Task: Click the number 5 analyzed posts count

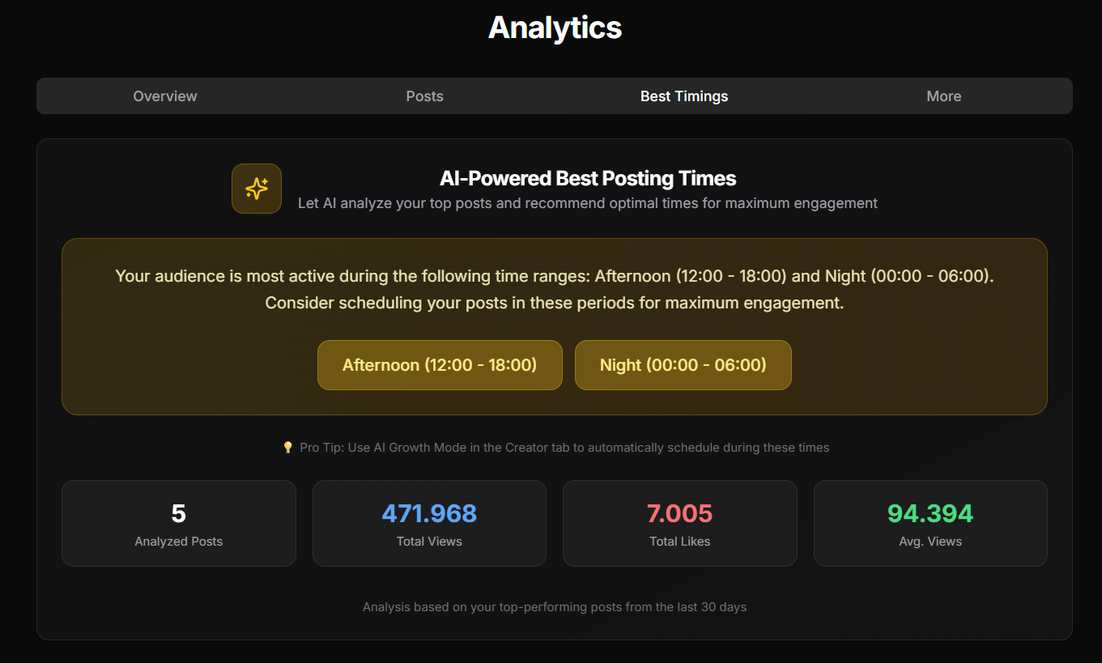Action: point(179,513)
